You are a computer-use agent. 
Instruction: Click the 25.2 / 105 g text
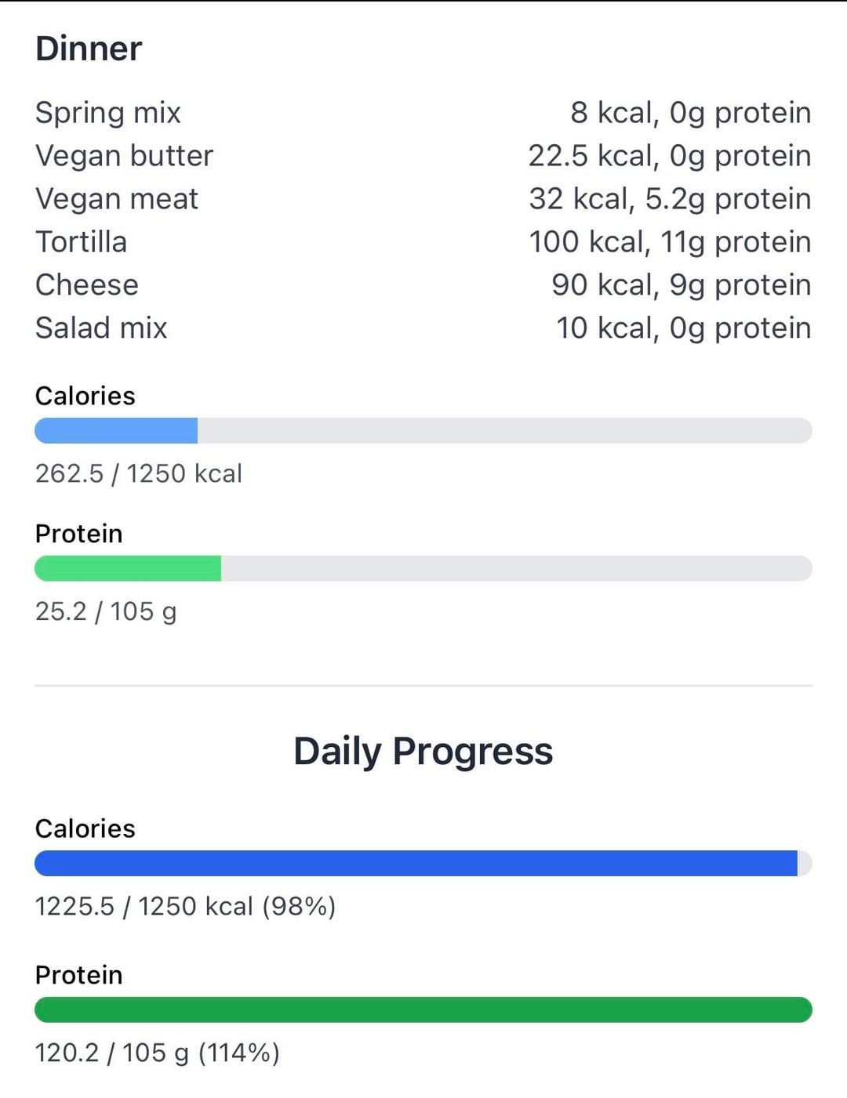[106, 611]
